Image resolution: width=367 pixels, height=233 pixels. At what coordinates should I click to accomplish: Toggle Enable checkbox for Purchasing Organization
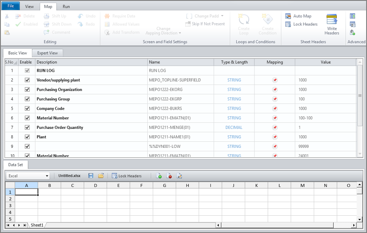point(27,89)
